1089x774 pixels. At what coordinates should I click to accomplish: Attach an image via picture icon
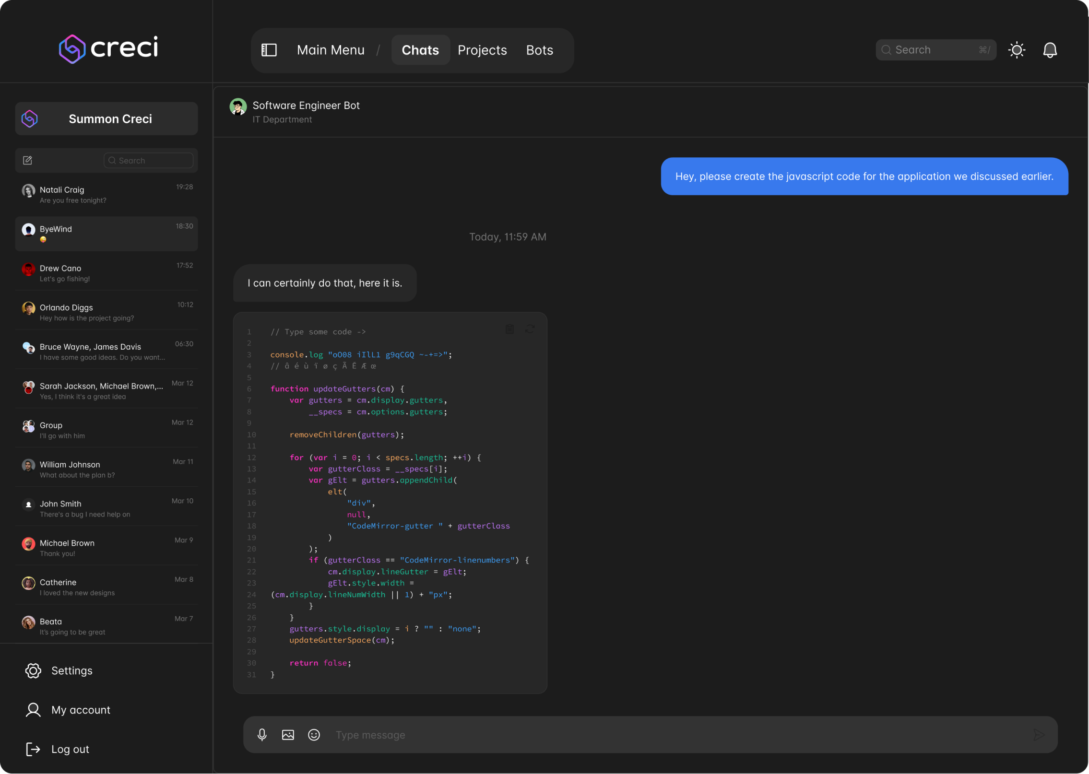(288, 735)
